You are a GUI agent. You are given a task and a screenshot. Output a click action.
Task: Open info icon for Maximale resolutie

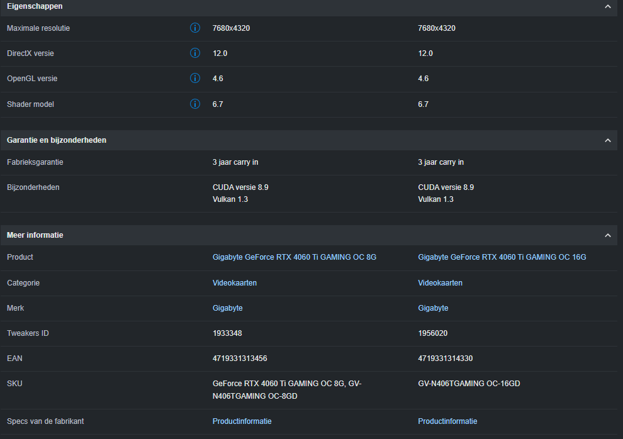pyautogui.click(x=194, y=28)
